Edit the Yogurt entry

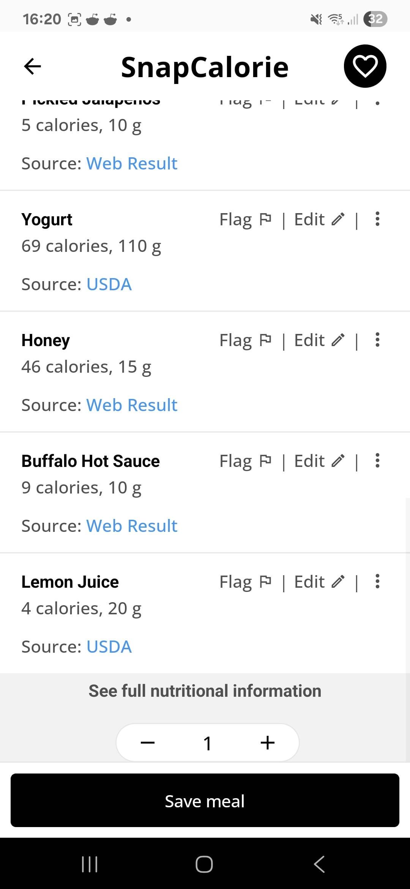point(319,220)
